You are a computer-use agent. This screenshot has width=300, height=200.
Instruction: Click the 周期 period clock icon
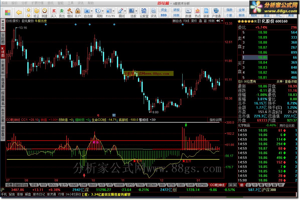tap(98, 11)
